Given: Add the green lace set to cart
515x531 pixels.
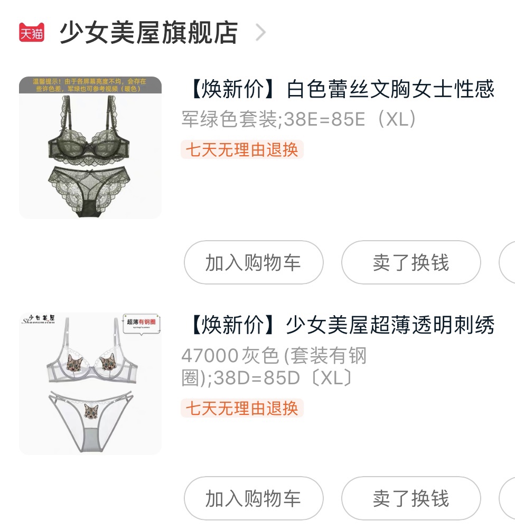Looking at the screenshot, I should click(254, 262).
